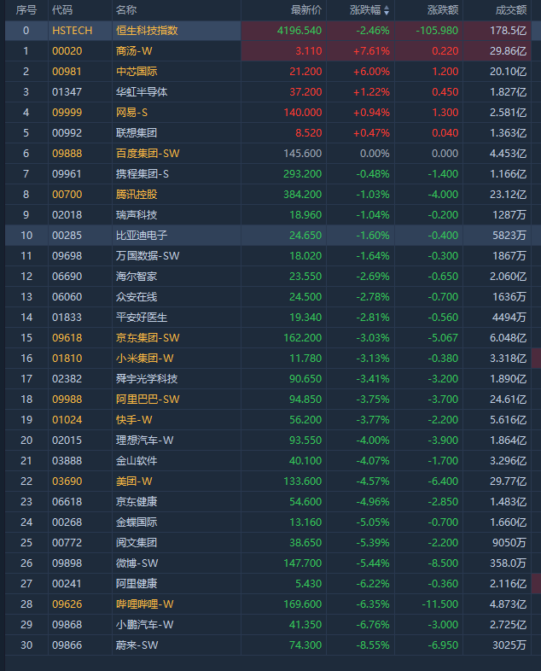Select 中芯国际 stock name
Image resolution: width=541 pixels, height=671 pixels.
pos(137,72)
